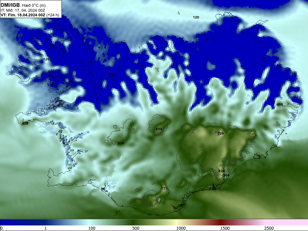Click the 771 value label on map

point(164,188)
